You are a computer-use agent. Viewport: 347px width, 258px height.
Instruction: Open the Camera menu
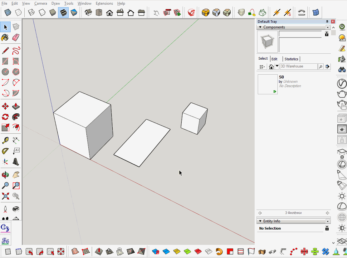pos(41,3)
